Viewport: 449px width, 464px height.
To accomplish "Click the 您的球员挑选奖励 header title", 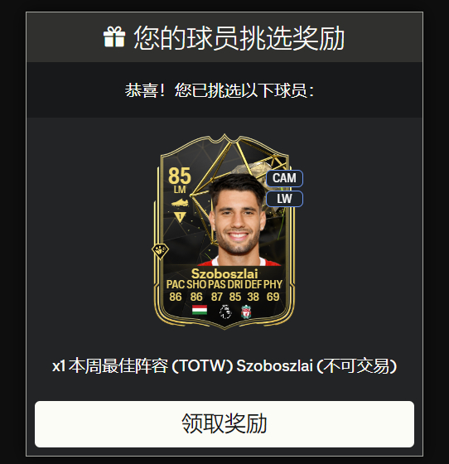I will [x=239, y=37].
